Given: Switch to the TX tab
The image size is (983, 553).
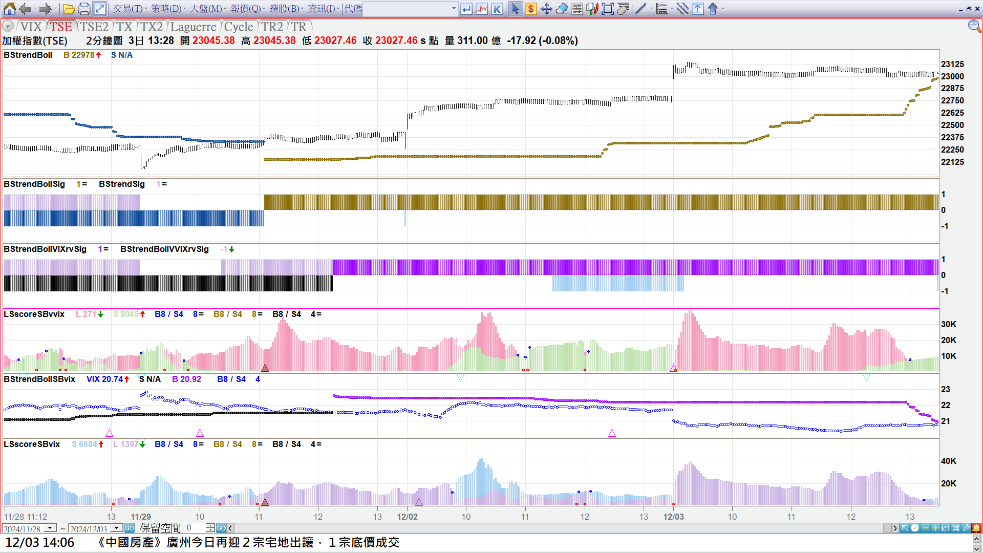Looking at the screenshot, I should tap(124, 27).
